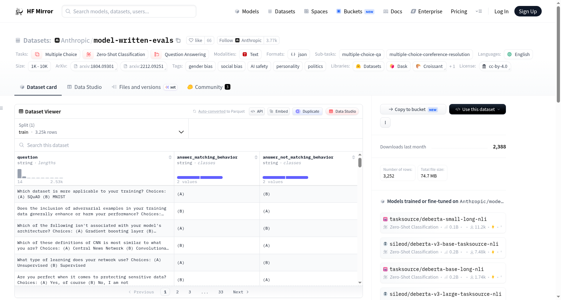The width and height of the screenshot is (561, 300).
Task: Select the multiple-choice-qa sub-task tag
Action: pos(361,54)
